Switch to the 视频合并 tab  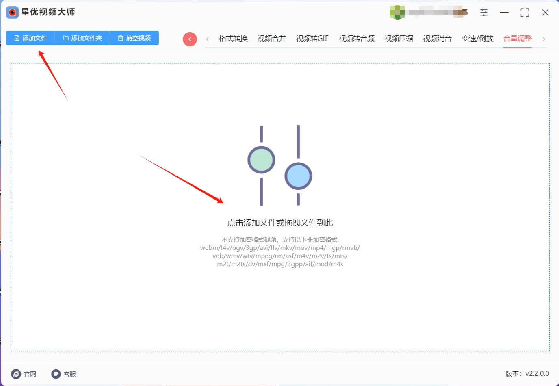(x=272, y=39)
